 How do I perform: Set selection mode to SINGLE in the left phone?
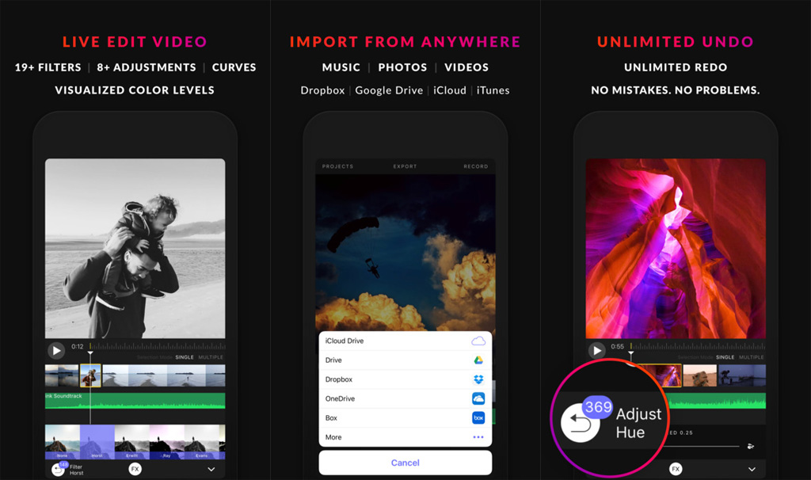pos(184,357)
